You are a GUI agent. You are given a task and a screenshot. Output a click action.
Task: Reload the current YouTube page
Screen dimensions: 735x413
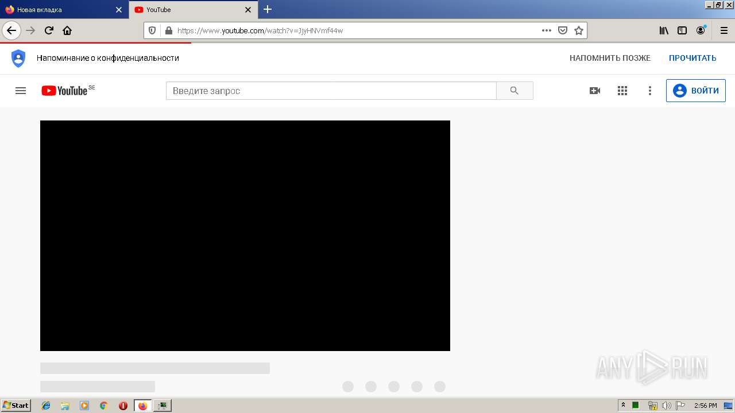[49, 30]
